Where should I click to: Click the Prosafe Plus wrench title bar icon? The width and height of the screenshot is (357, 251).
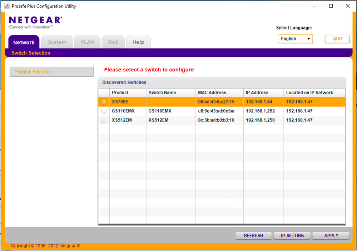(x=7, y=6)
